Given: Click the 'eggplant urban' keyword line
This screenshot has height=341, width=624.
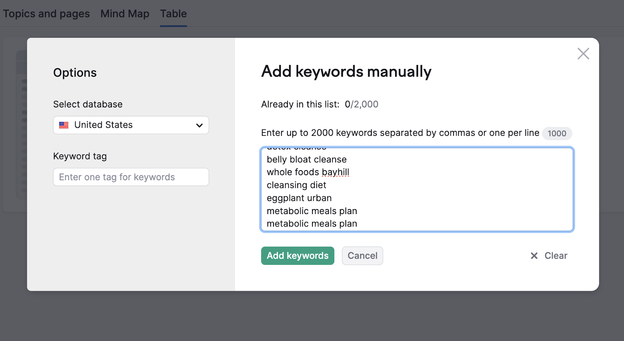Looking at the screenshot, I should (299, 198).
